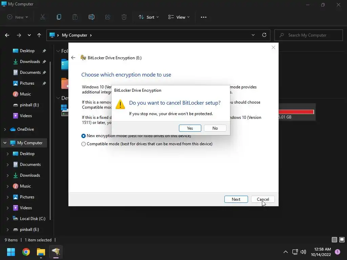Open the New dropdown menu
The width and height of the screenshot is (347, 260).
(x=18, y=17)
